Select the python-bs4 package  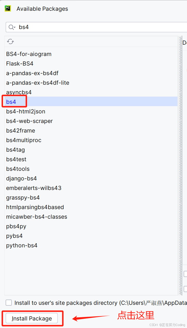click(22, 245)
